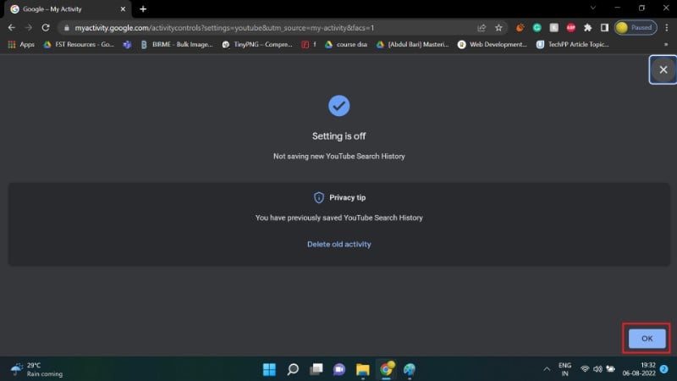
Task: Open the tab search chevron
Action: (x=593, y=8)
